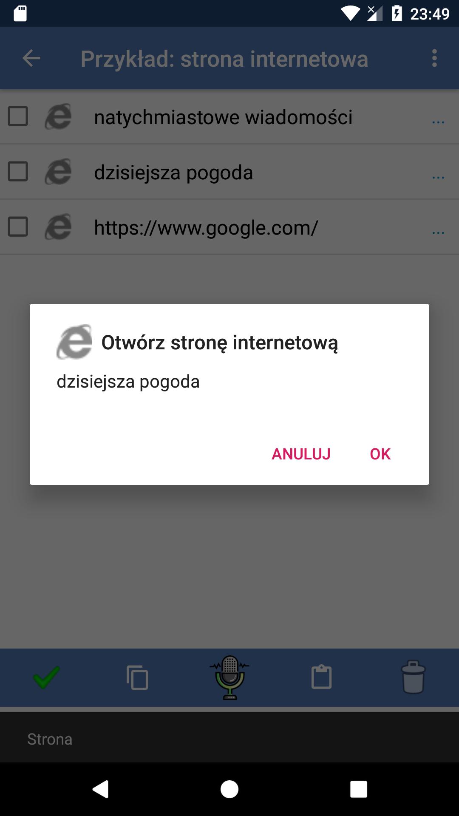Tap the copy icon in bottom toolbar
Viewport: 459px width, 816px height.
point(137,677)
